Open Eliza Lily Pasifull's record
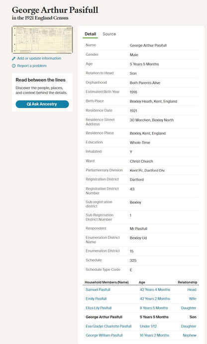 pos(99,308)
